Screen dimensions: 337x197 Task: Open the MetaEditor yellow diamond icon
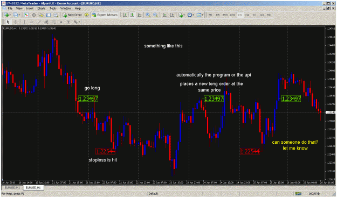(x=86, y=15)
